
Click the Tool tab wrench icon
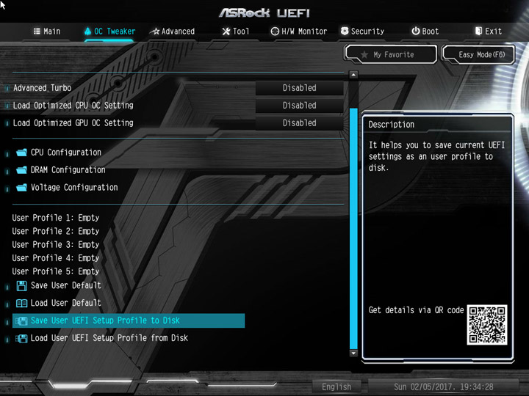tap(226, 32)
